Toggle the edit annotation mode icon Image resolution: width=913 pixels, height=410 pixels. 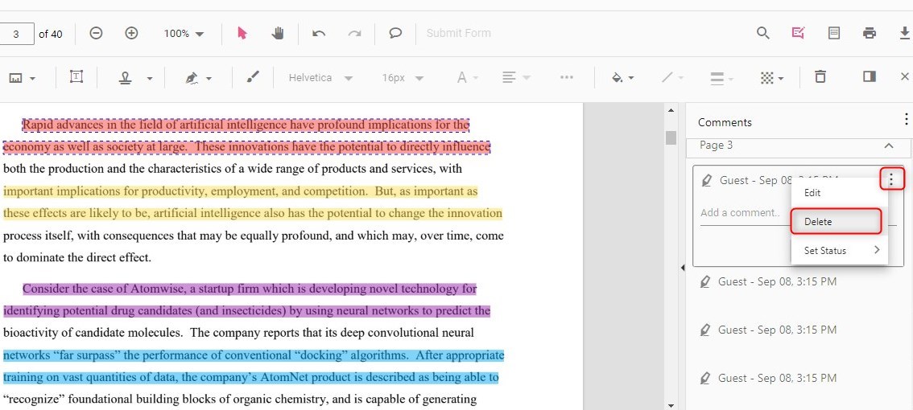(798, 33)
